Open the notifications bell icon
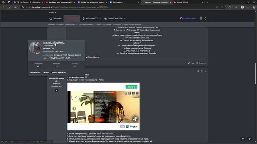This screenshot has width=257, height=144. coord(205,18)
